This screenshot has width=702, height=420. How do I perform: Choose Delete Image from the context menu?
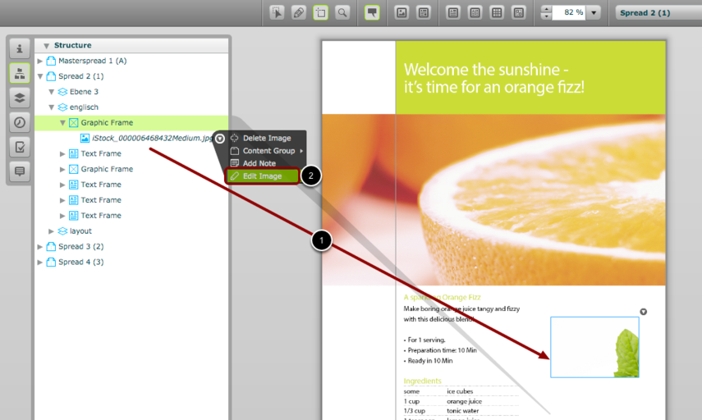click(266, 138)
